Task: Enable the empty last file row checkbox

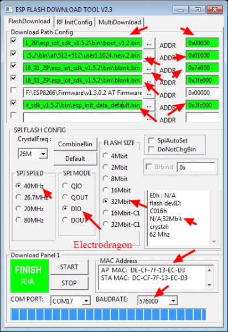Action: (13, 115)
